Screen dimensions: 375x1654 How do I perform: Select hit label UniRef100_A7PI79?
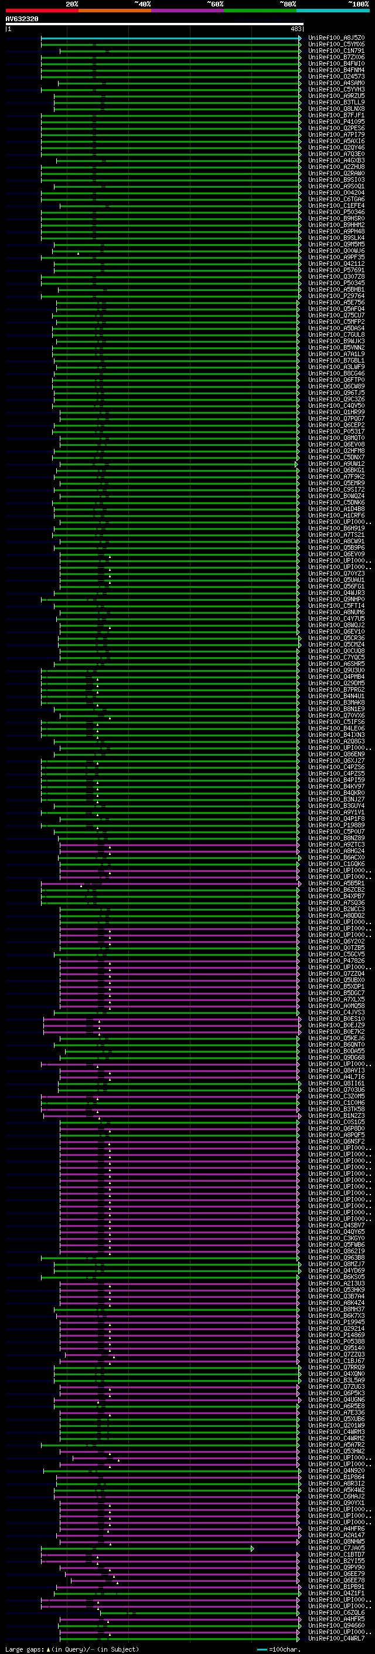(x=336, y=134)
